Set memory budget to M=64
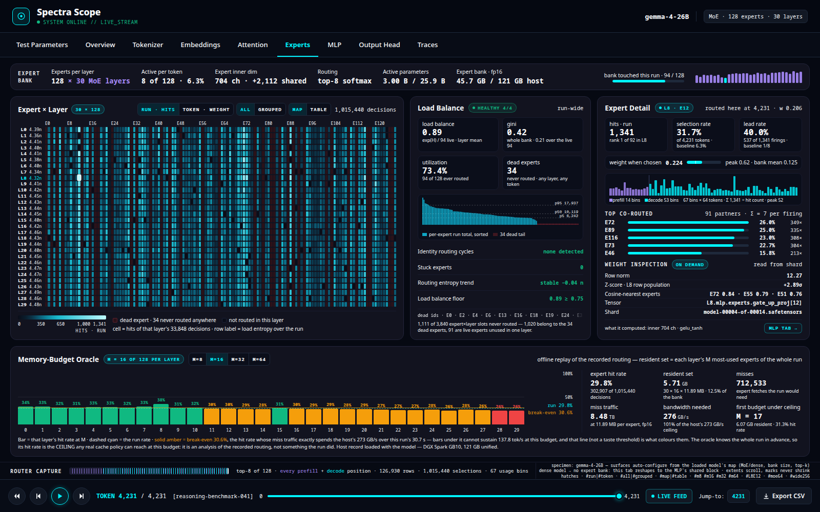 click(x=259, y=359)
